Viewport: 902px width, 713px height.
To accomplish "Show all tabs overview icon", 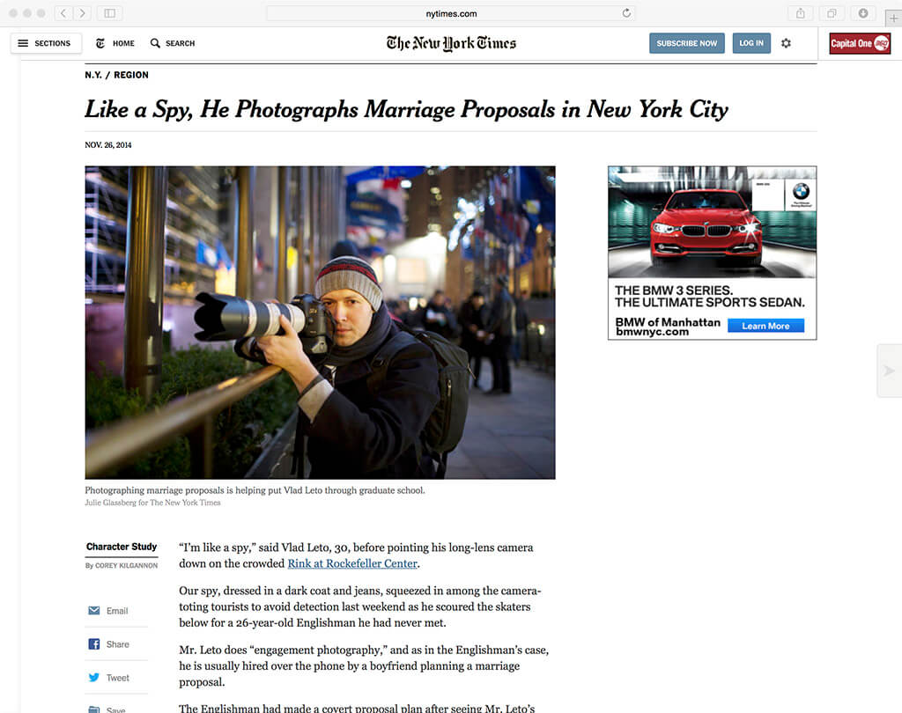I will point(832,12).
